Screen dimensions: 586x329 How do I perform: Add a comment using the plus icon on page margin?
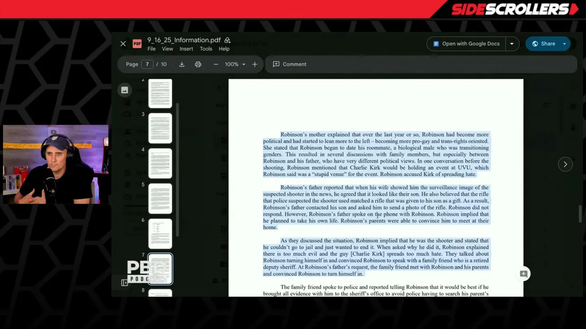(x=524, y=274)
